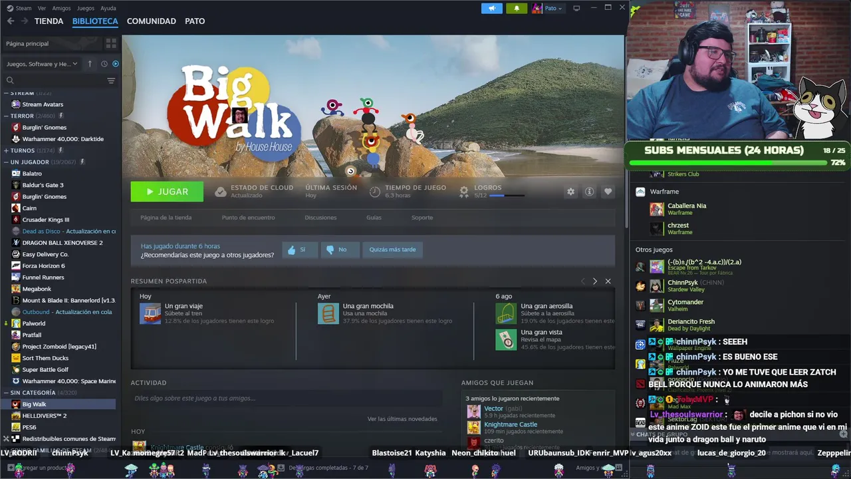
Task: Click the library search magnifier icon
Action: (x=10, y=80)
